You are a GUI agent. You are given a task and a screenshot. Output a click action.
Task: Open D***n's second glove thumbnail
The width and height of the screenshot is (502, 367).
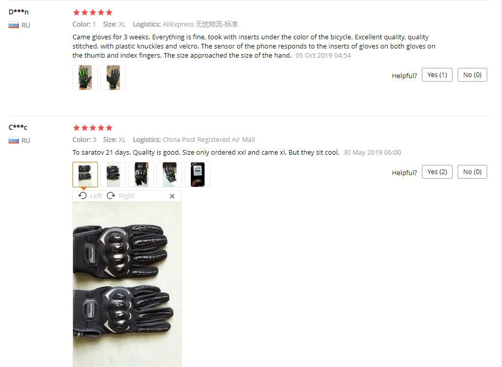pos(113,78)
